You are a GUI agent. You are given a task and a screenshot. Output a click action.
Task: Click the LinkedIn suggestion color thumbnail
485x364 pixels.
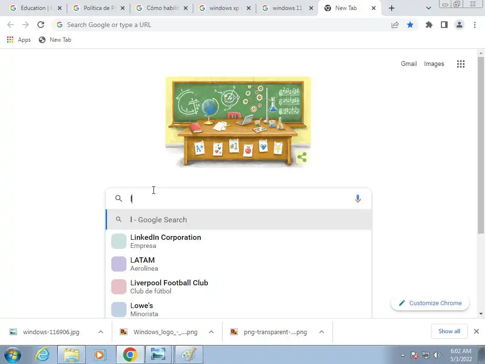[119, 241]
